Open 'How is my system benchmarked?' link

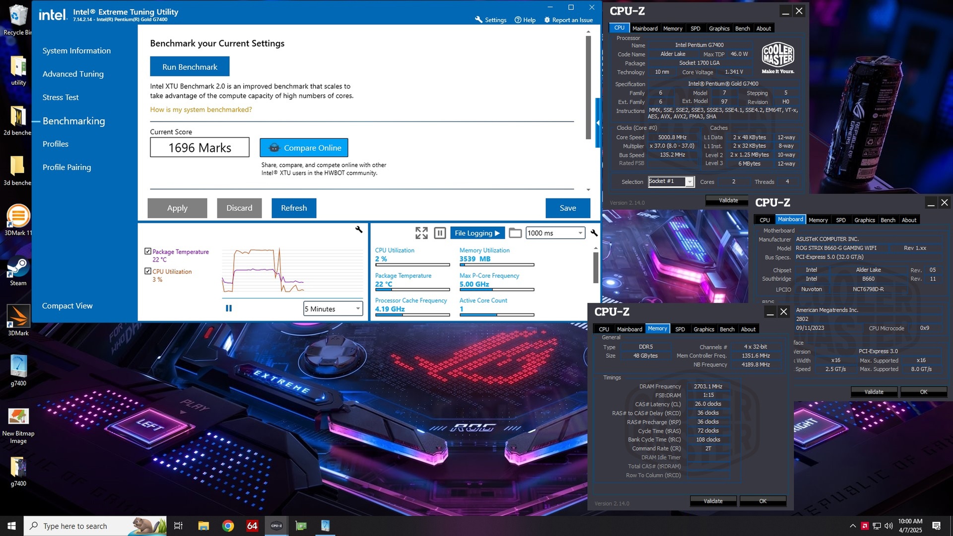pos(201,109)
